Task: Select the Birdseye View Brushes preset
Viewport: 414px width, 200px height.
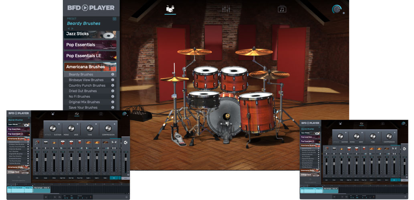Action: coord(86,80)
